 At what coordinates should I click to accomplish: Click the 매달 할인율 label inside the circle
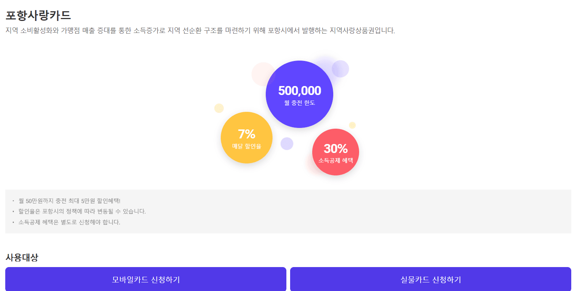(247, 146)
